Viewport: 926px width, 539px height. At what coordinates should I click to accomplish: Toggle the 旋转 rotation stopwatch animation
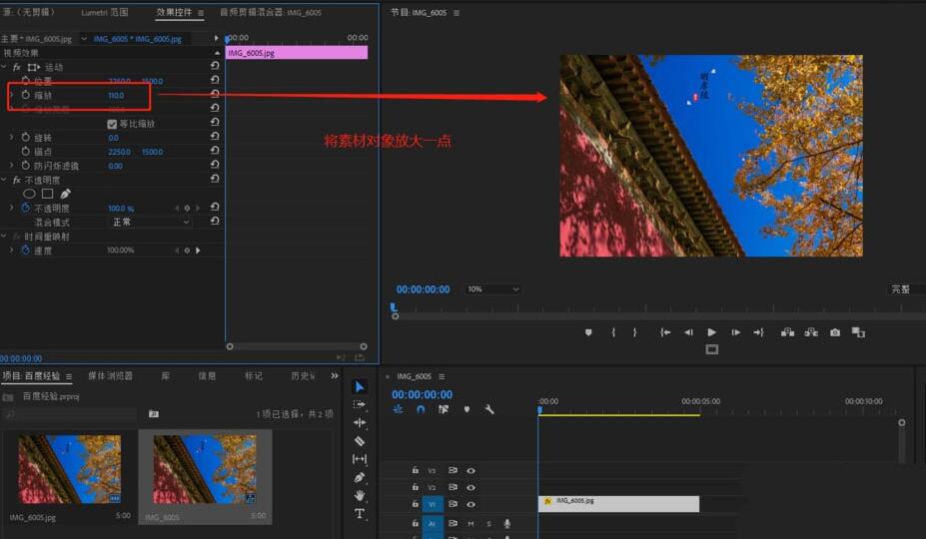[26, 138]
